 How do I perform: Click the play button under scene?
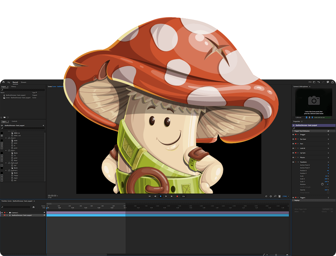pyautogui.click(x=166, y=196)
